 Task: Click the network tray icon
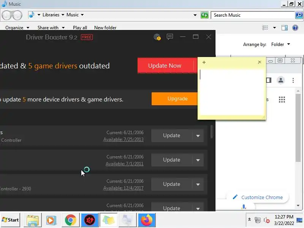coord(258,220)
